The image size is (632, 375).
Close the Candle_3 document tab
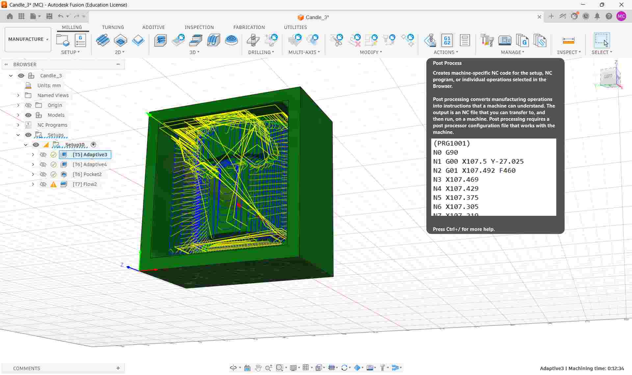click(539, 17)
